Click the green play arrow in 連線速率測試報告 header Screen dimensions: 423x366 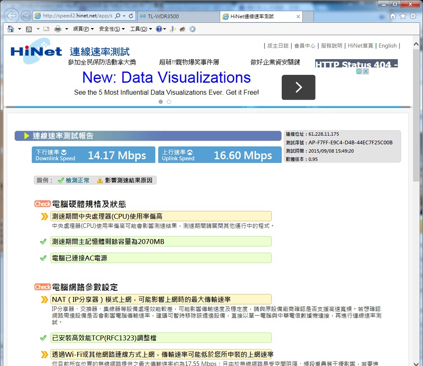pos(26,136)
